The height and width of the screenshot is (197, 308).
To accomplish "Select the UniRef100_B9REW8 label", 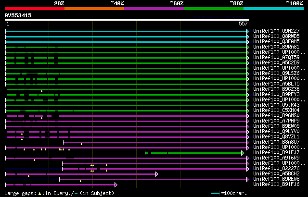I will [276, 179].
